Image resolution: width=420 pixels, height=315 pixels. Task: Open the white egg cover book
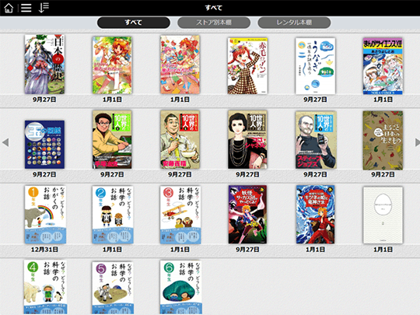coord(383,215)
